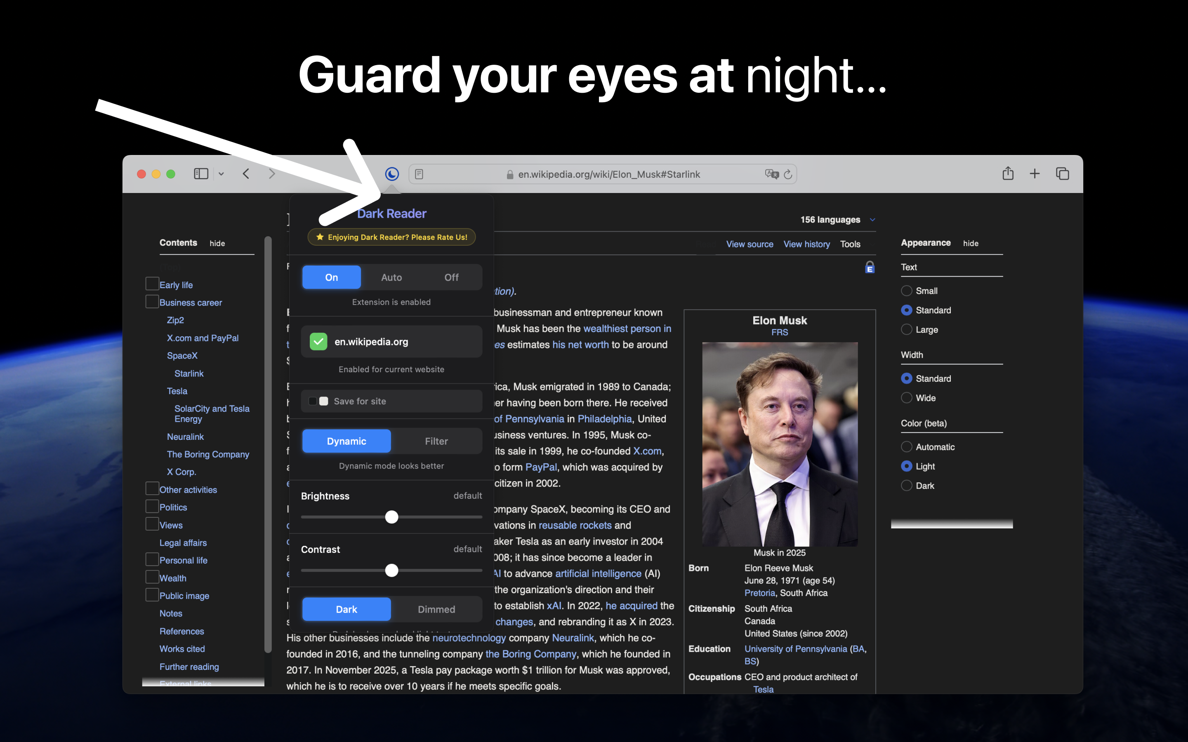Viewport: 1188px width, 742px height.
Task: Expand the Politics section toggle
Action: click(152, 506)
